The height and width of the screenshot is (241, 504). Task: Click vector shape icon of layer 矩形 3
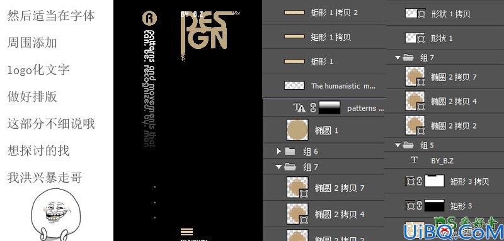pyautogui.click(x=409, y=205)
